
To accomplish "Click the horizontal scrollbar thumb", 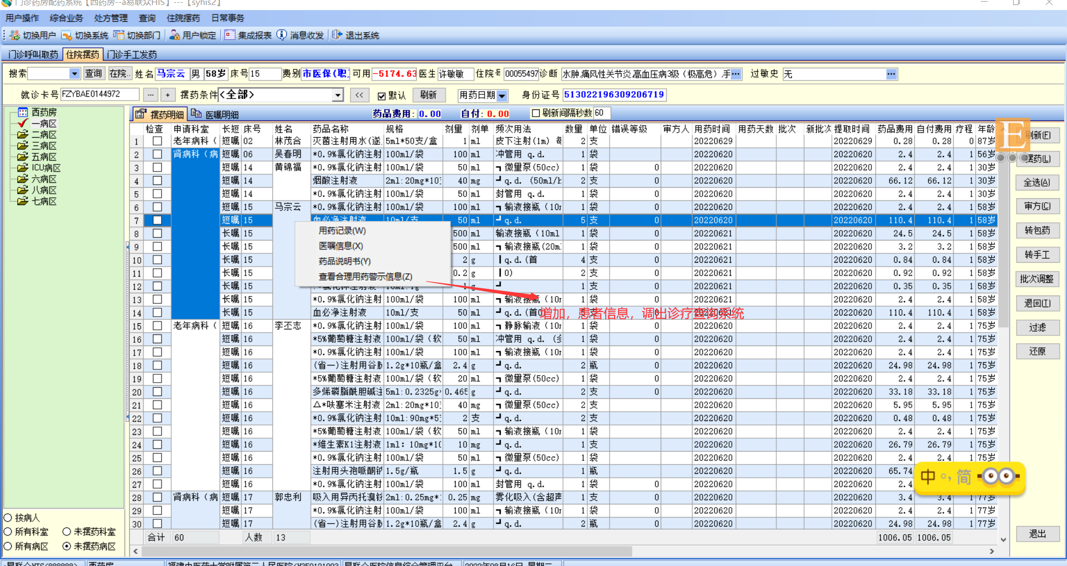I will click(386, 551).
